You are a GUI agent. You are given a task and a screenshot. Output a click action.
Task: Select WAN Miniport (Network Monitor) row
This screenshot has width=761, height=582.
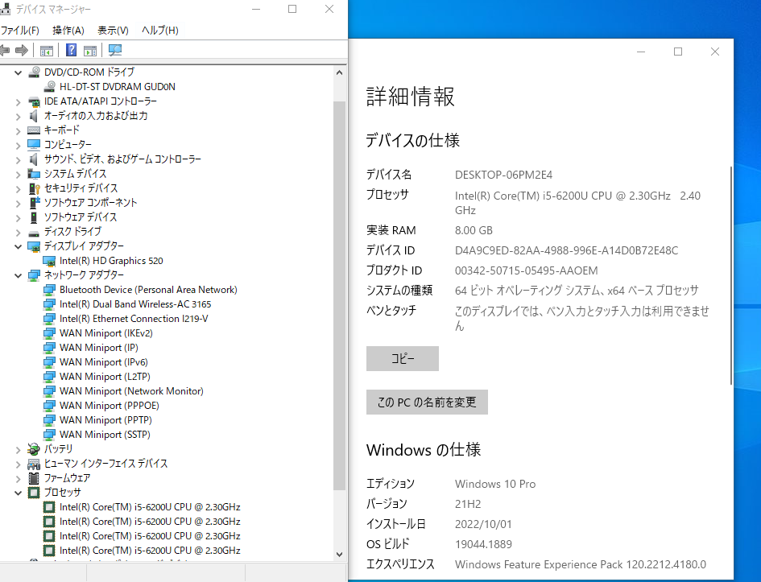131,391
